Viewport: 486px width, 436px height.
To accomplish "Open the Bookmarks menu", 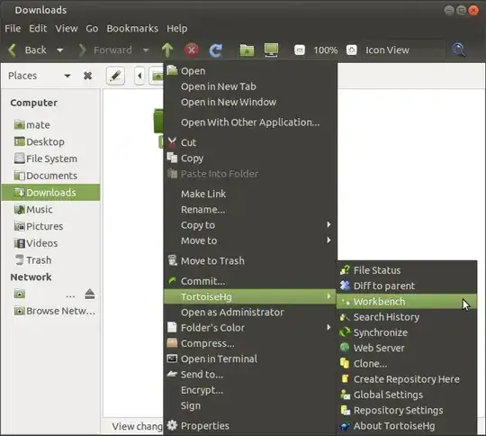I will [132, 29].
